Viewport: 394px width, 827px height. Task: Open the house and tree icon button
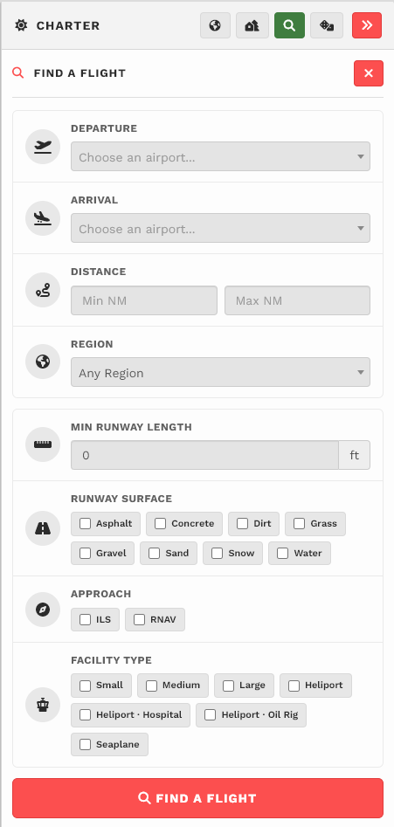point(252,25)
